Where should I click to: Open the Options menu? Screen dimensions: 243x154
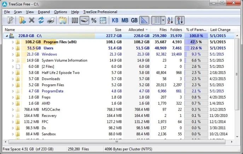point(60,12)
